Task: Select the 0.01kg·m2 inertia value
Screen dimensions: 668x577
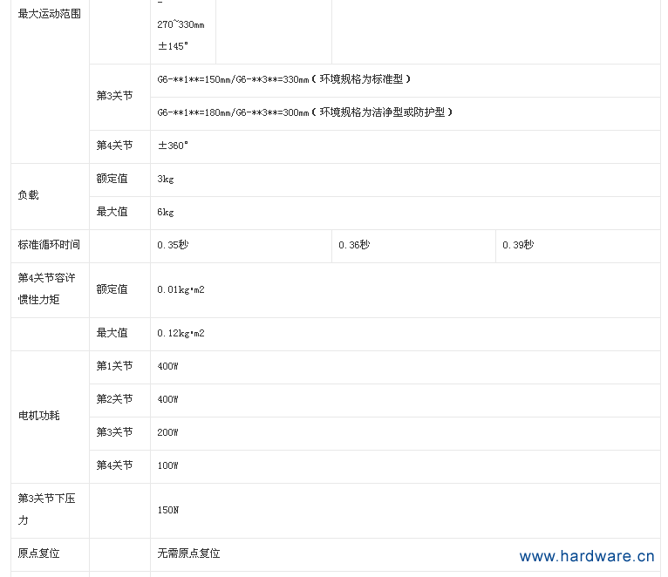Action: tap(181, 289)
